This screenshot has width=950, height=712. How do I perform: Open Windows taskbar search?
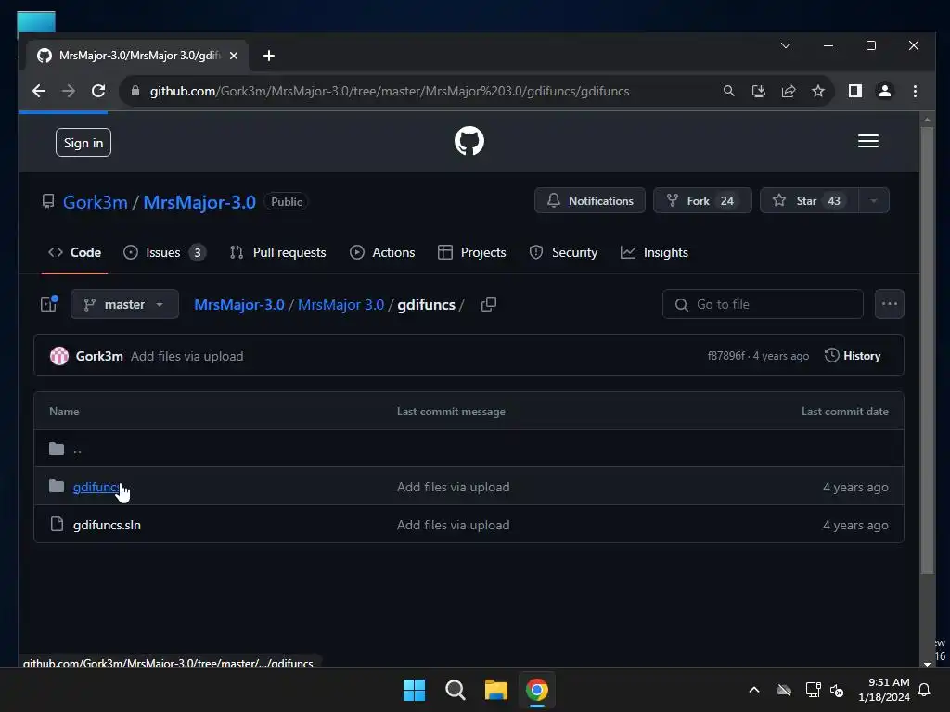click(x=455, y=690)
